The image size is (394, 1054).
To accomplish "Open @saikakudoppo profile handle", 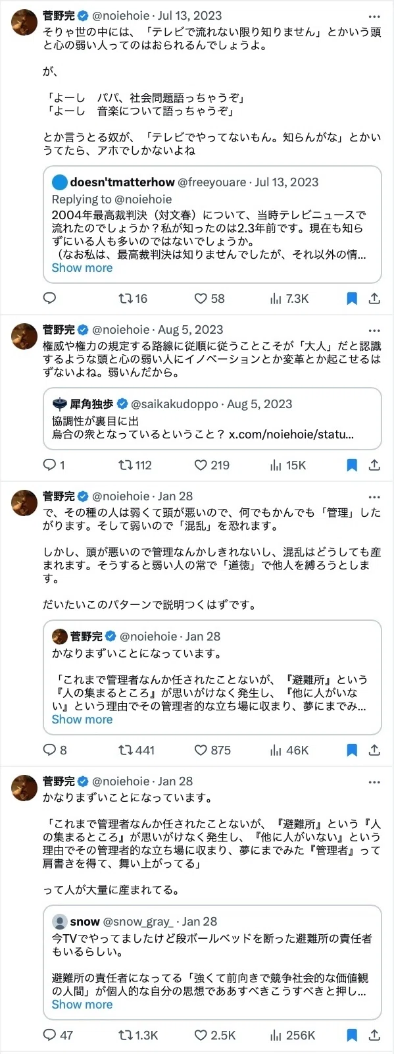I will coord(175,404).
